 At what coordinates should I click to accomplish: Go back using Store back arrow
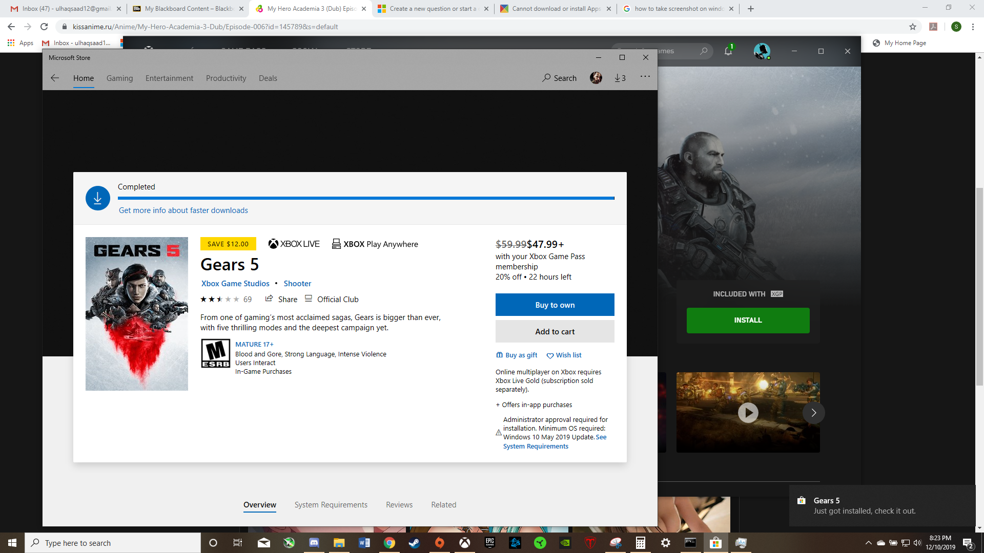55,78
